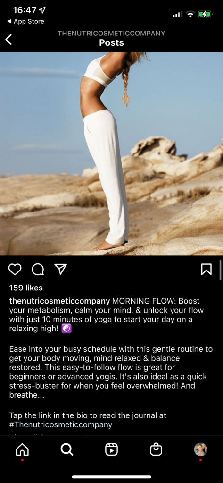The height and width of the screenshot is (483, 223).
Task: View the 159 likes list
Action: [26, 288]
